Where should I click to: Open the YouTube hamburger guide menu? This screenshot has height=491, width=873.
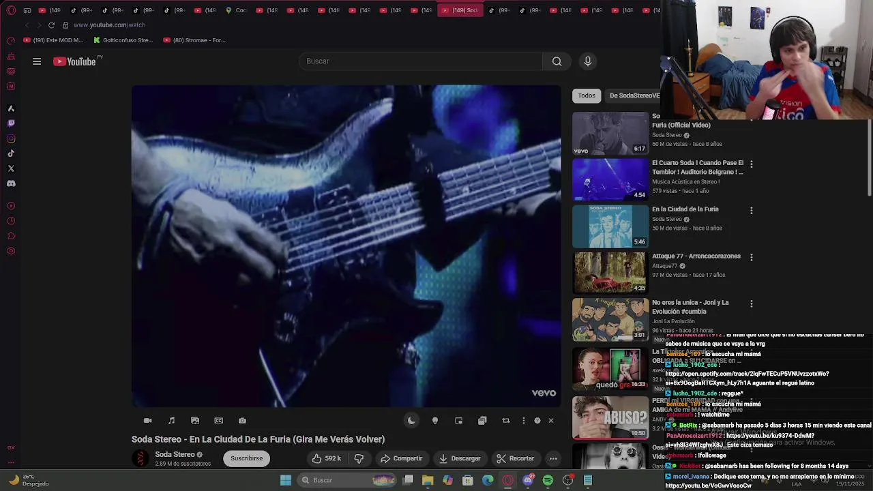point(37,61)
